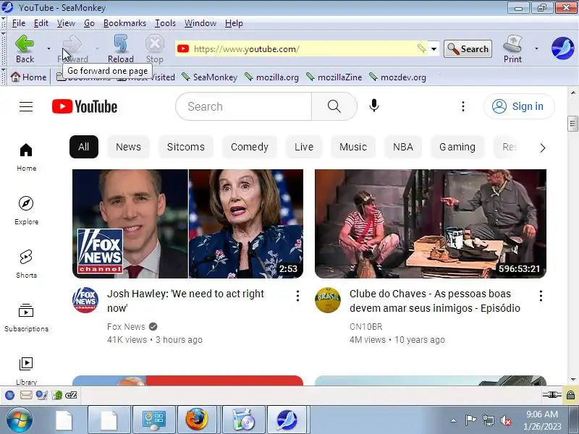Go back with the Back arrow button

coord(25,48)
